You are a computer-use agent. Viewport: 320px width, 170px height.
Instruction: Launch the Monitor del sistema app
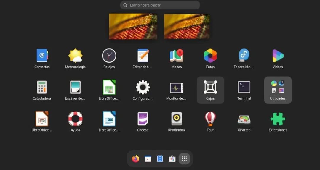(x=177, y=88)
